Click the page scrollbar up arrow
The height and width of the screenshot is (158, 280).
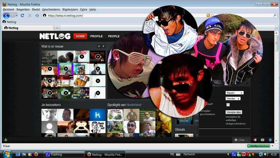pos(276,33)
